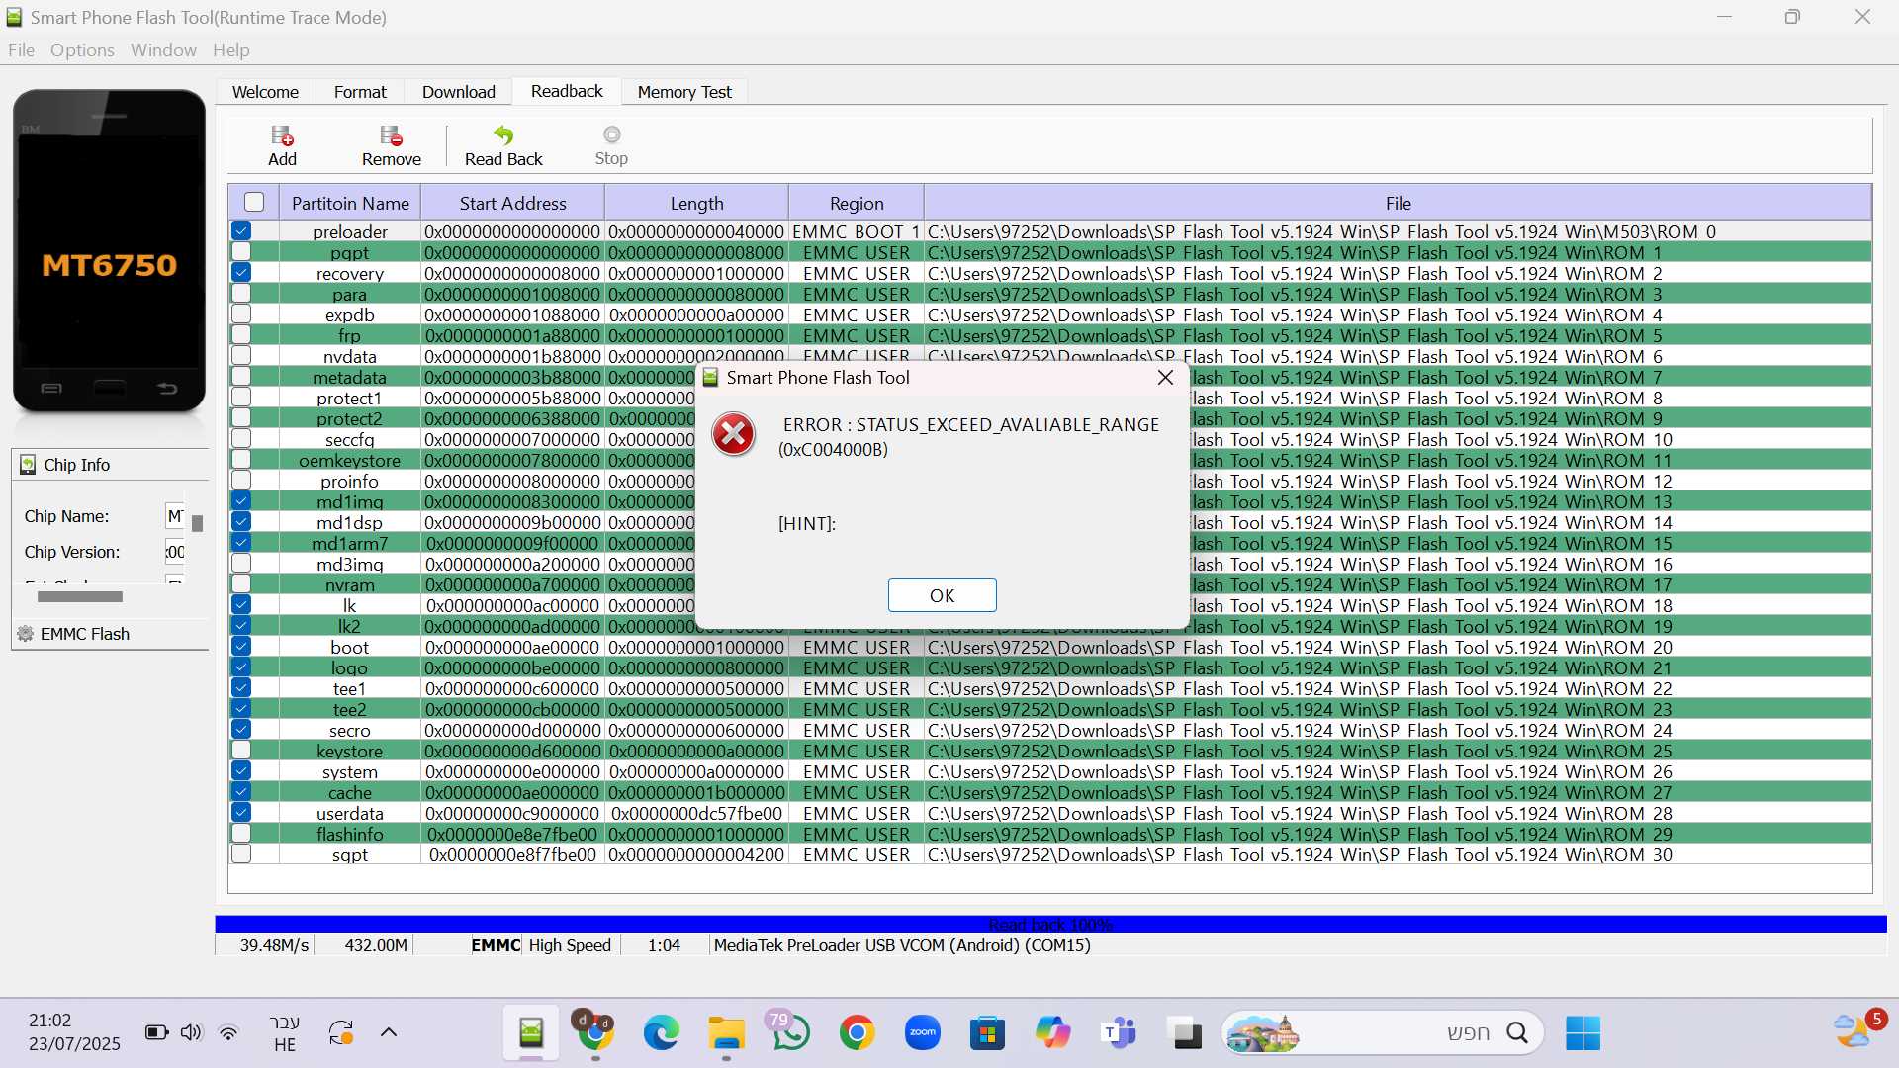Uncheck the preloader partition checkbox

(x=241, y=230)
